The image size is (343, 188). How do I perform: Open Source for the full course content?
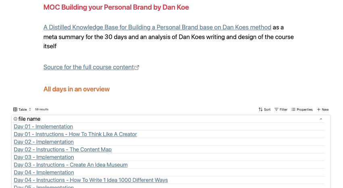tap(89, 67)
